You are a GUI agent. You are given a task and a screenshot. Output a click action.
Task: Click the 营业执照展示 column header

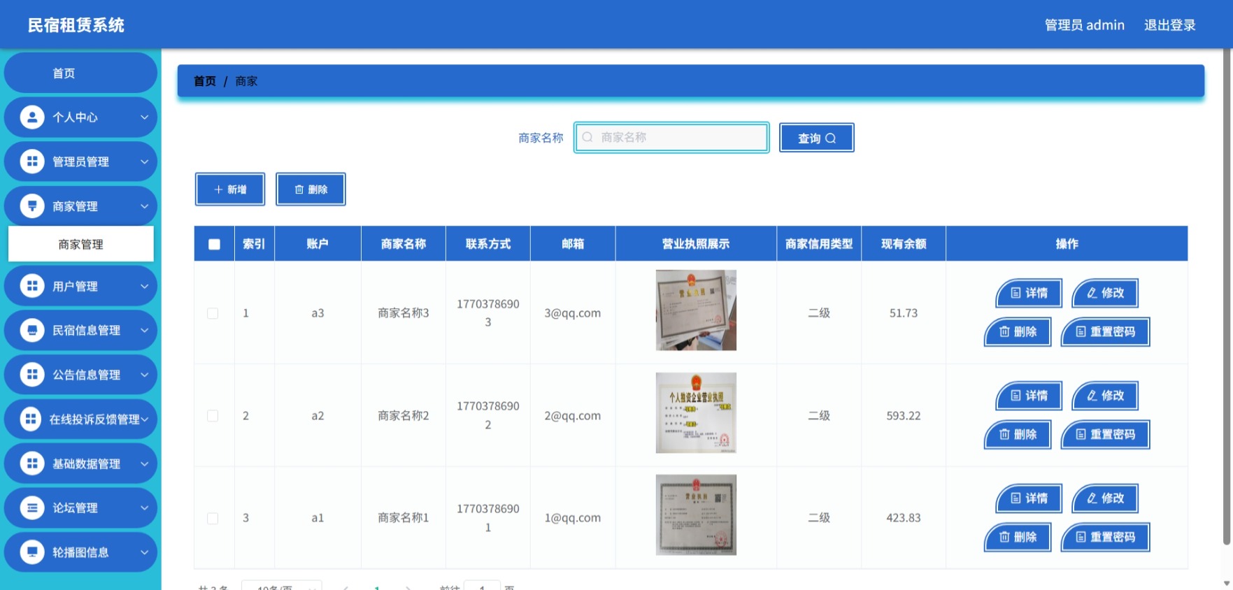696,244
